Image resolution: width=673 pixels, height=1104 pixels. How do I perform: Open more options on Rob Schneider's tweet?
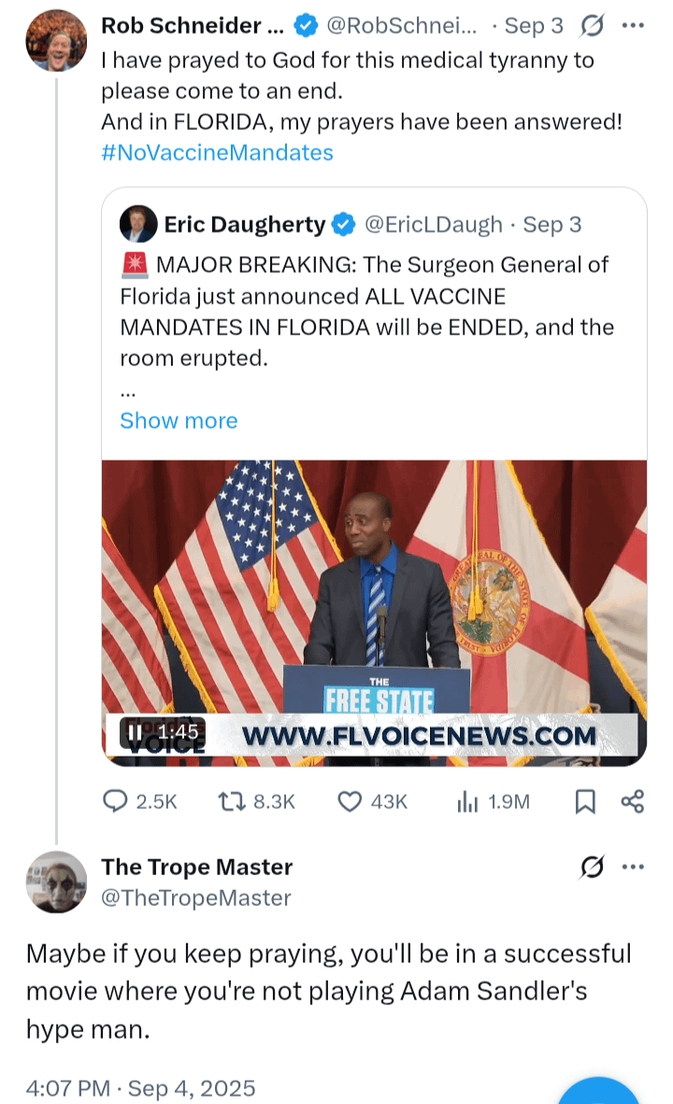633,26
